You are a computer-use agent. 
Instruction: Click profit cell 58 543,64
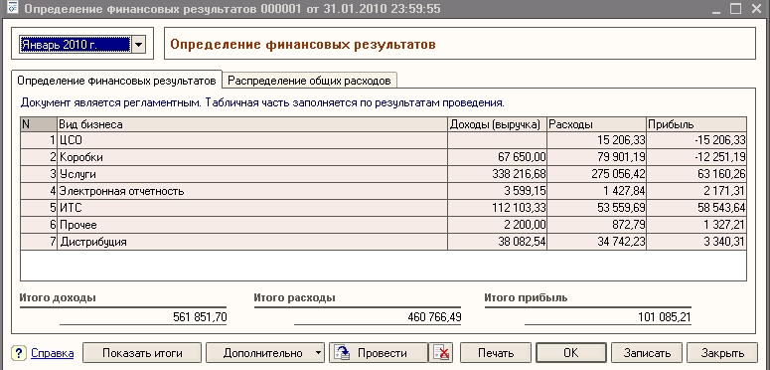(x=696, y=208)
